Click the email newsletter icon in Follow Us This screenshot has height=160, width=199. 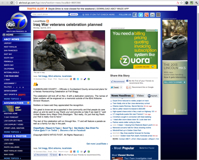tap(158, 15)
